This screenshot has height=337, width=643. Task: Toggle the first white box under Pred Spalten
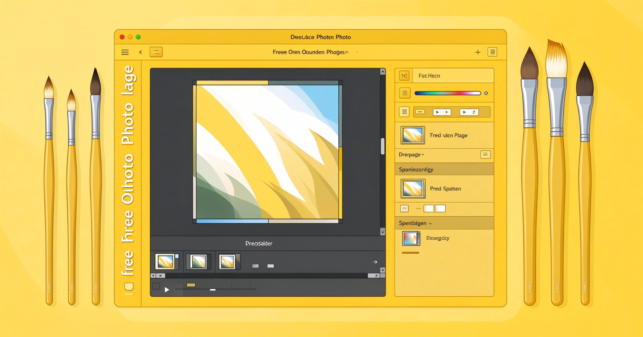[428, 208]
